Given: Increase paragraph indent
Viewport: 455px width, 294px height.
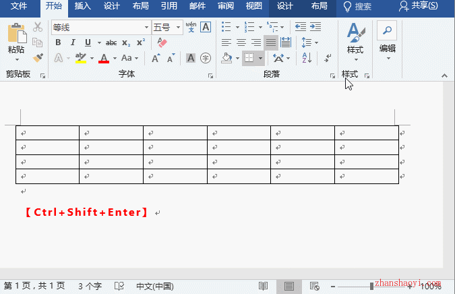Looking at the screenshot, I should (315, 27).
